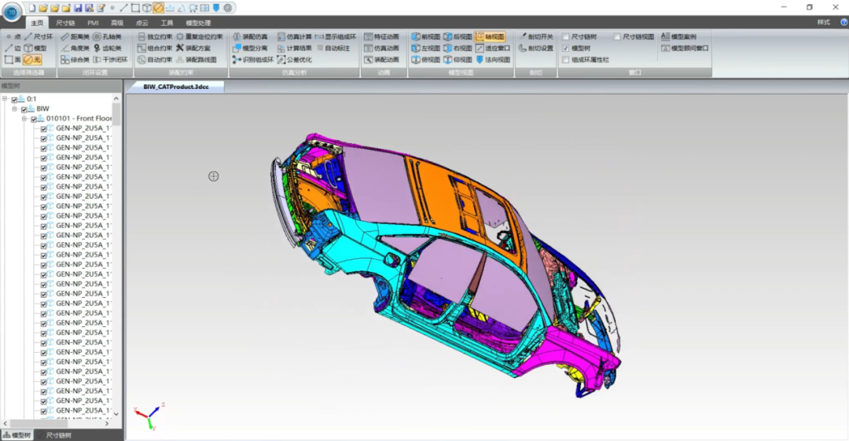
Task: Apply 自动约束 automatic constraint
Action: point(155,60)
